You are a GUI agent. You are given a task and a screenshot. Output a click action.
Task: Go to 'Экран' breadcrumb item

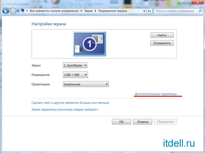[88, 11]
